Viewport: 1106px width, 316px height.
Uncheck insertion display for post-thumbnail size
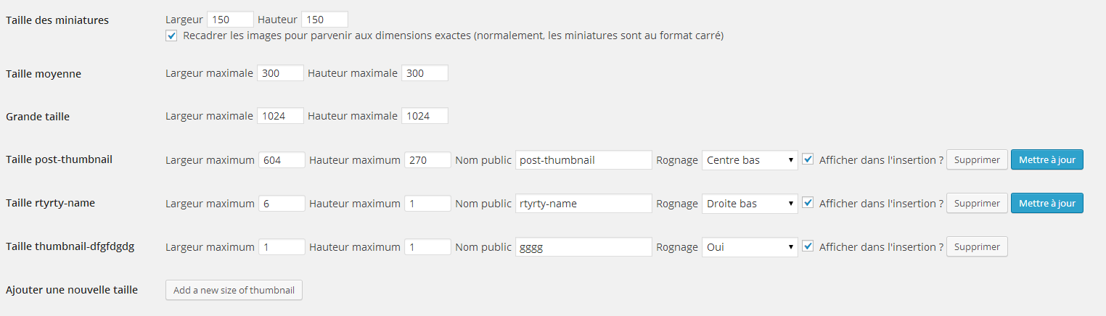tap(808, 159)
